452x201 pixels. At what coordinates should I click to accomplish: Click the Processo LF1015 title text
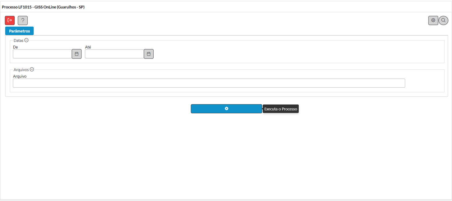click(x=43, y=7)
